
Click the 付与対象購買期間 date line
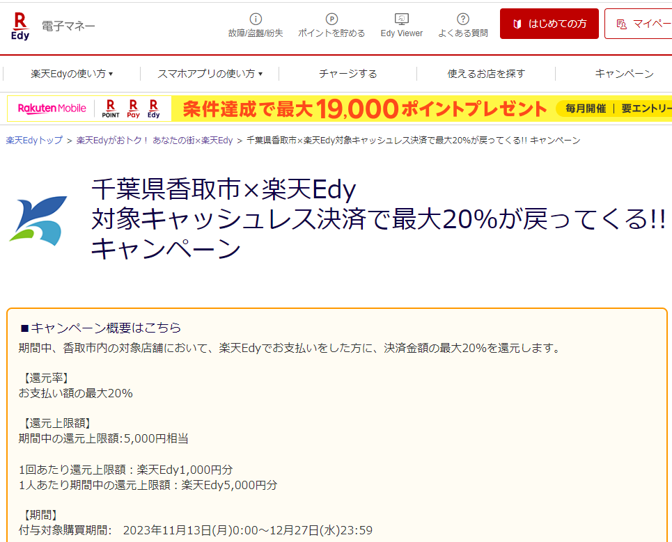tap(196, 530)
